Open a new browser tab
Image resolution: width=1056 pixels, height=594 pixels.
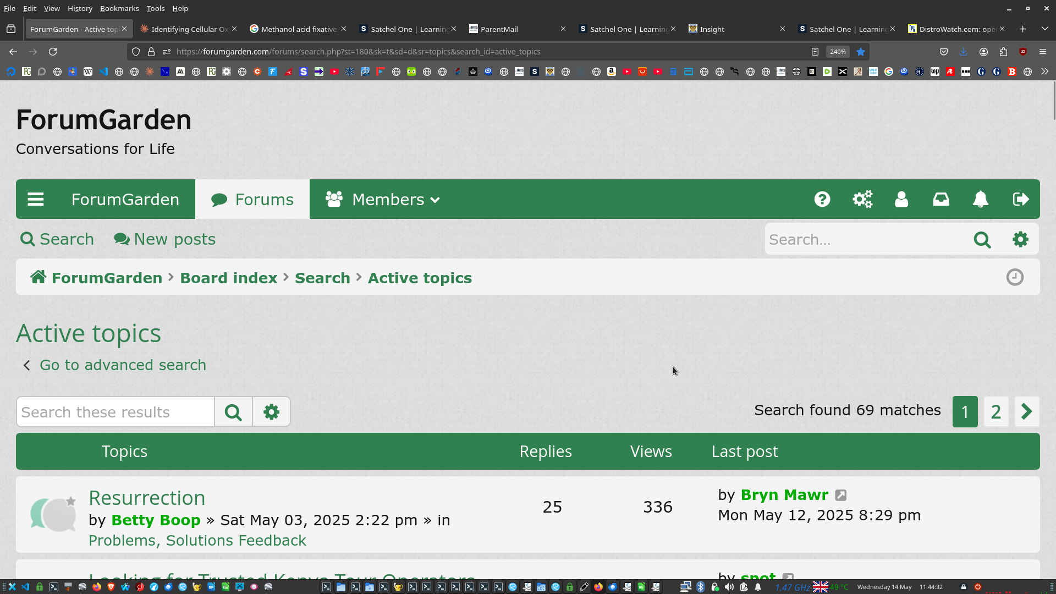click(x=1023, y=29)
